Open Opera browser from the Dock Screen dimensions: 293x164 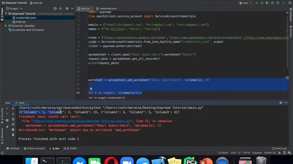(x=111, y=161)
